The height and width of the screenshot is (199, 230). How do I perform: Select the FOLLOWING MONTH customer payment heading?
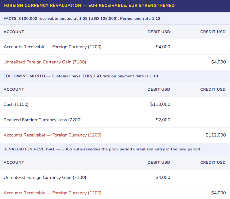[x=81, y=76]
